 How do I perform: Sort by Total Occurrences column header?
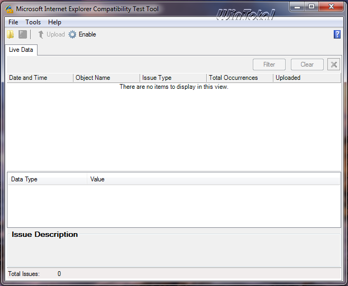(x=240, y=78)
